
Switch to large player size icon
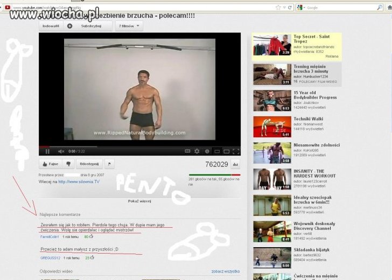point(227,151)
